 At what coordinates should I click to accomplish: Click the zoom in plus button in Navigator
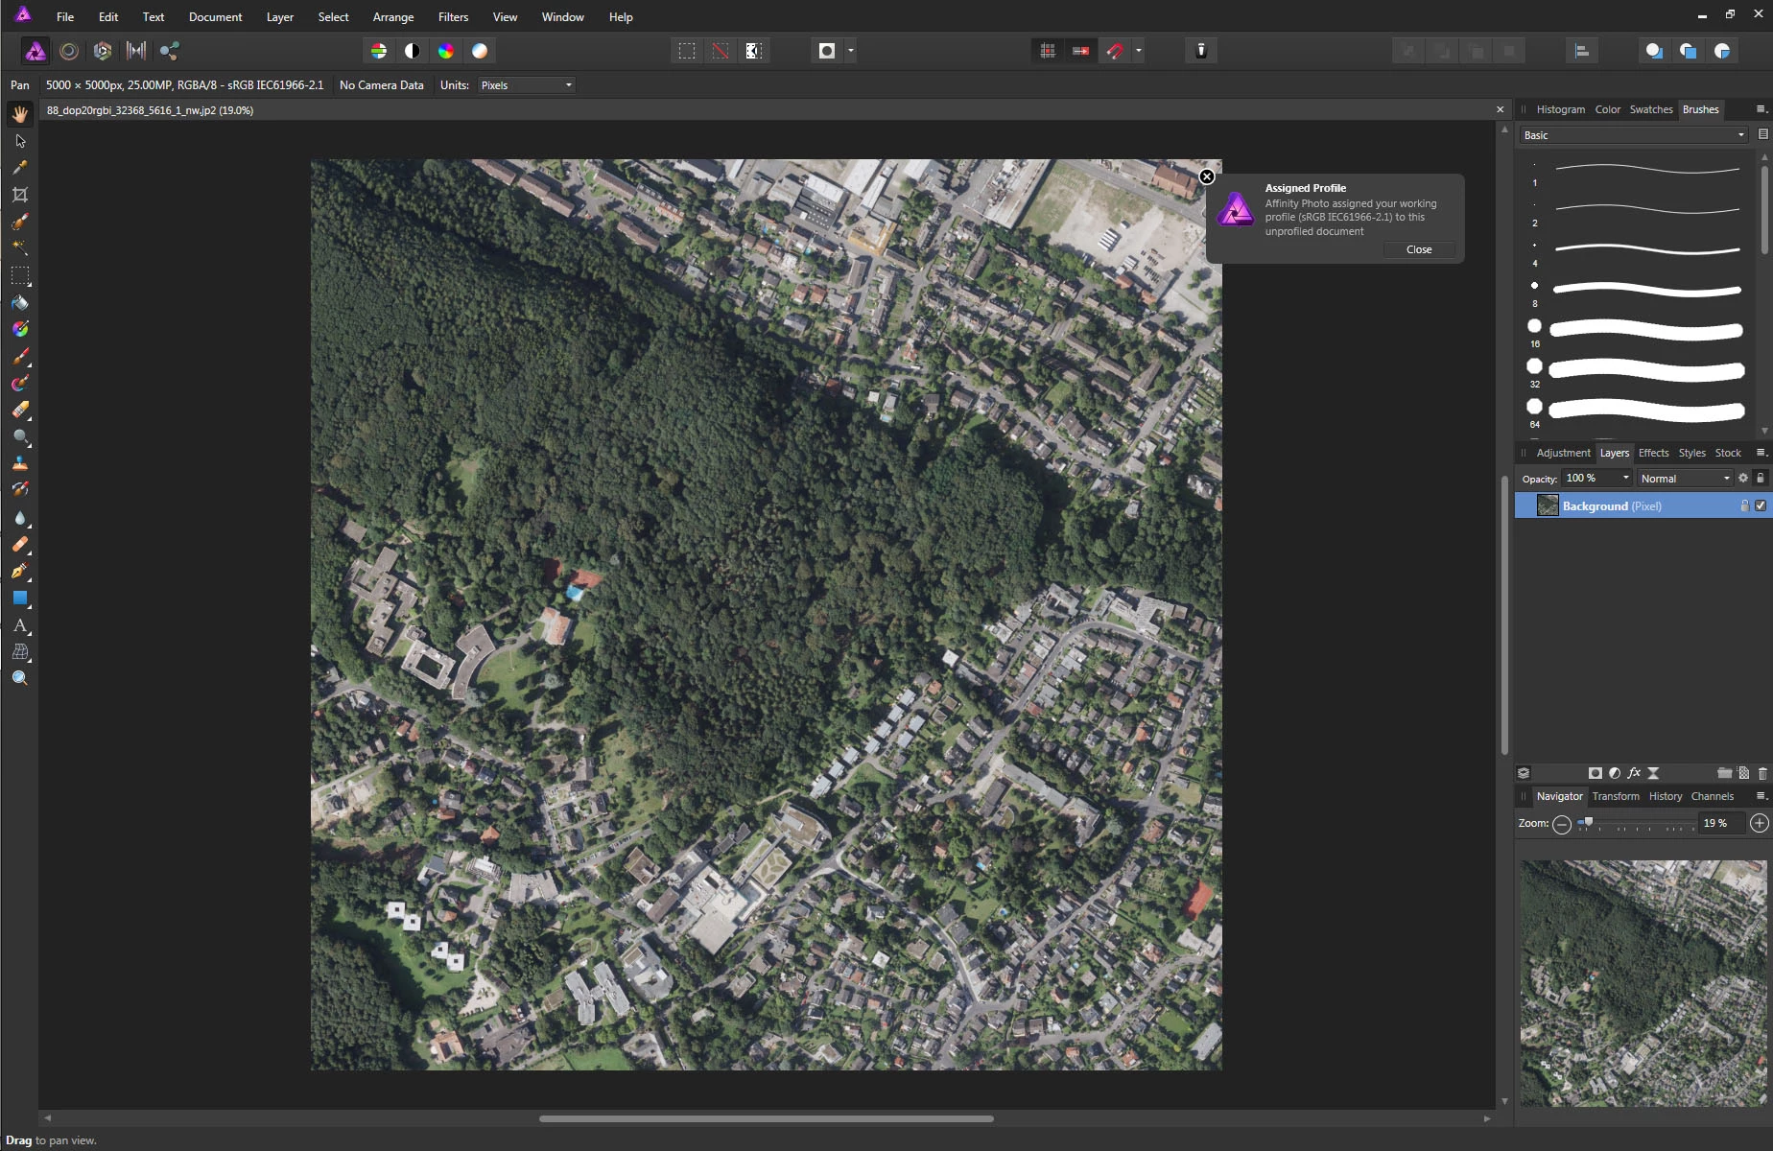coord(1759,823)
